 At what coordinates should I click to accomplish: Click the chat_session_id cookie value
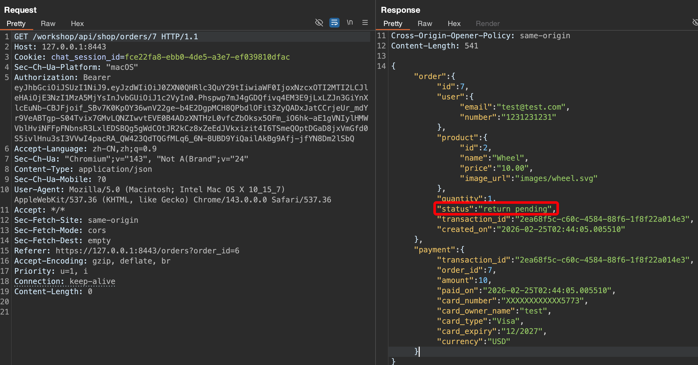(x=207, y=57)
